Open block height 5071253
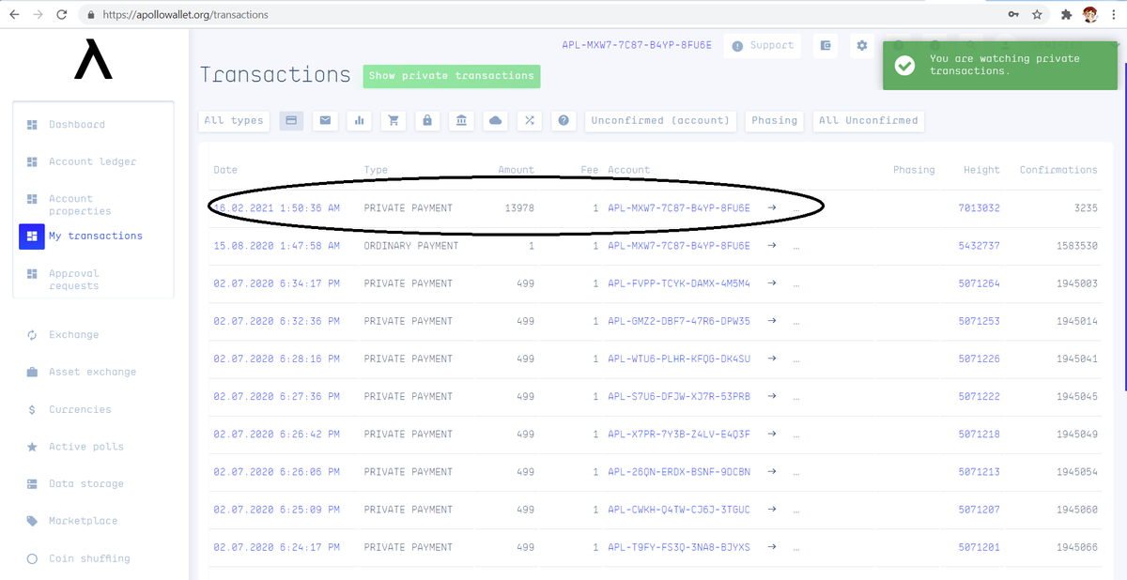 point(979,321)
